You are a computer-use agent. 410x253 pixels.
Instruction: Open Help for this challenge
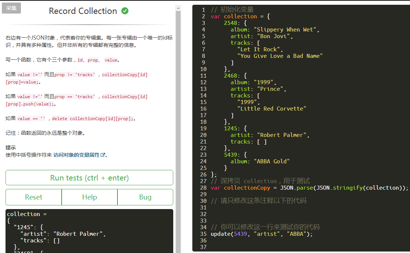90,197
